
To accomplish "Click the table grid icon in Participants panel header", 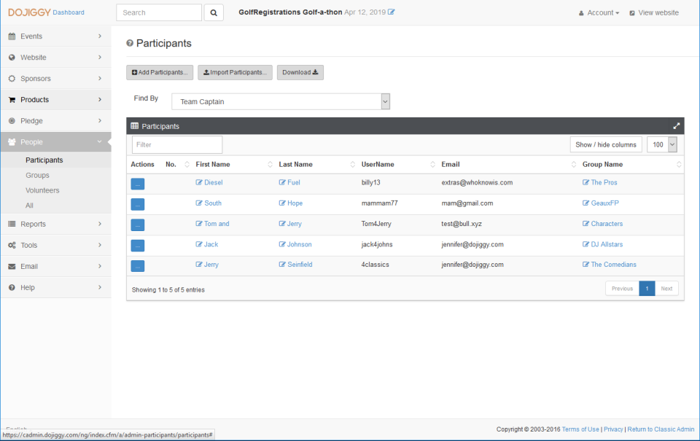I will point(134,126).
